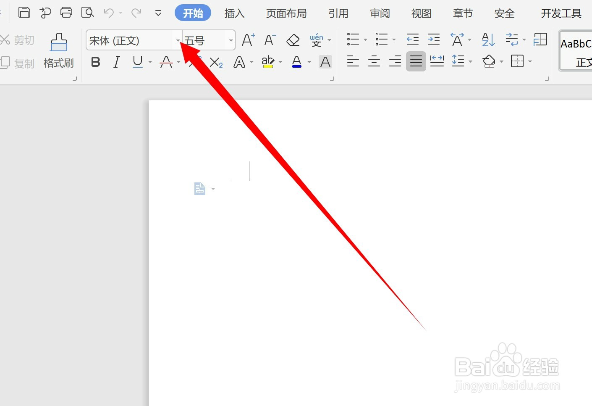Increase paragraph indent
592x406 pixels.
coord(434,40)
